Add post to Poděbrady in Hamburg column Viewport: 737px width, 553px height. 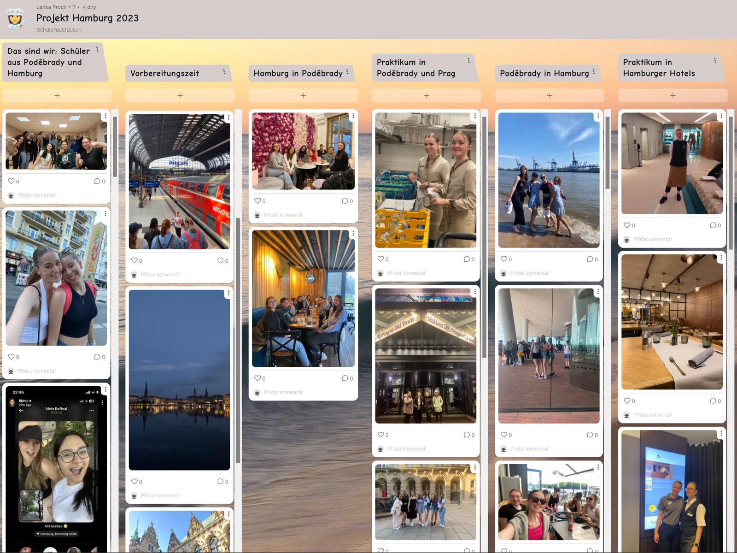pos(550,95)
